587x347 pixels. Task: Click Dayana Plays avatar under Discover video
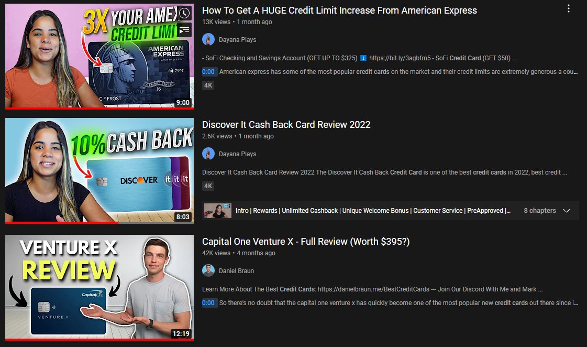[x=208, y=154]
